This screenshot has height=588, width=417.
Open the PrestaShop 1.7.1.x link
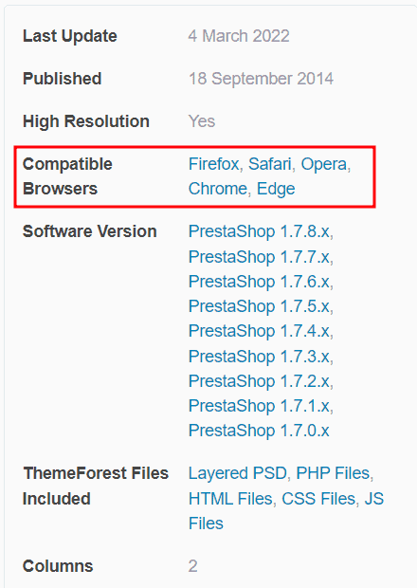(x=260, y=406)
